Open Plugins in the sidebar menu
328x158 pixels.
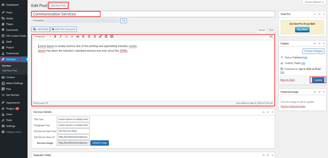[x=10, y=109]
